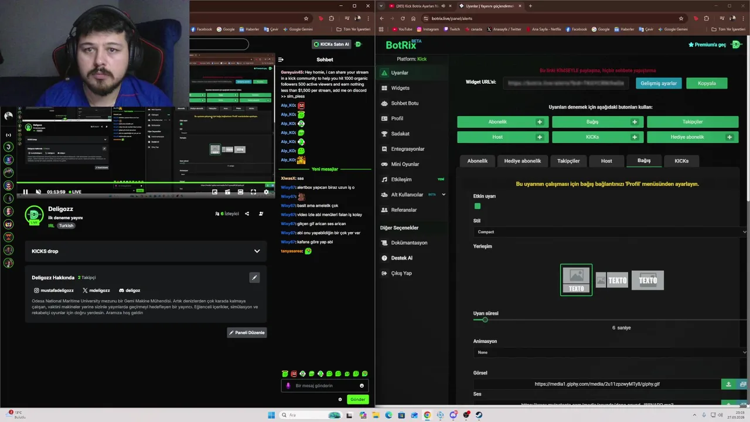750x422 pixels.
Task: Switch to the Takipçiler tab
Action: coord(568,161)
